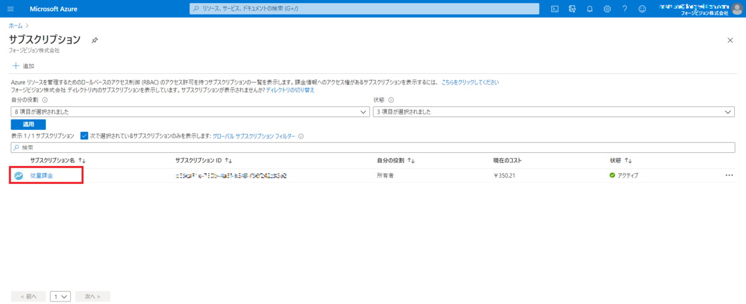Viewport: 746px width, 304px height.
Task: Sort by 自分の役割 column arrows
Action: pos(411,160)
